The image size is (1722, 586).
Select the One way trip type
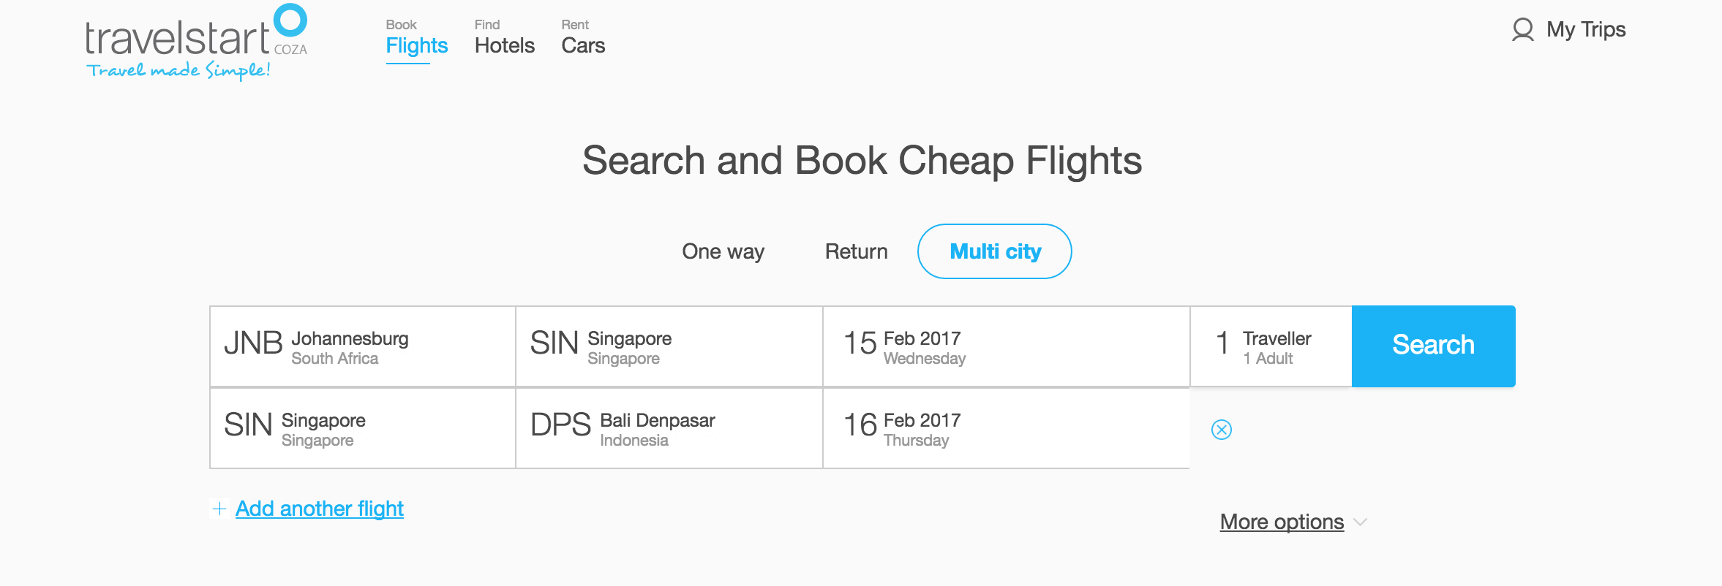click(723, 251)
